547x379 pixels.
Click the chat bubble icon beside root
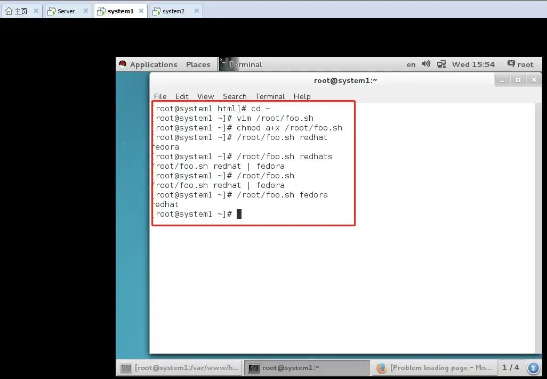tap(511, 64)
